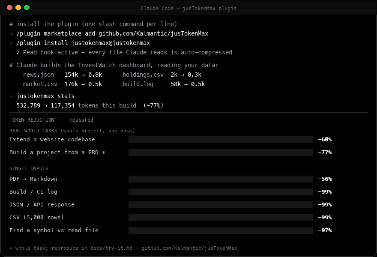Click the holdings.csv file name
Image resolution: width=377 pixels, height=257 pixels.
click(143, 75)
